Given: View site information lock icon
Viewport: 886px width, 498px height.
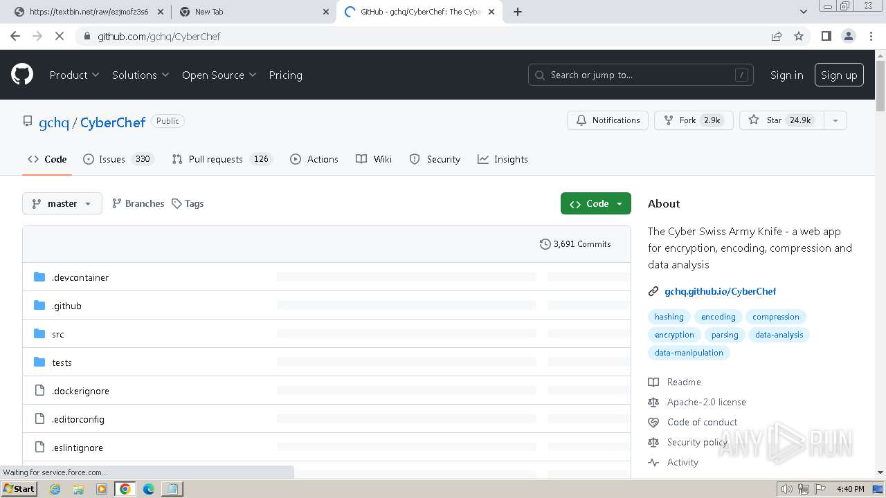Looking at the screenshot, I should (x=87, y=36).
